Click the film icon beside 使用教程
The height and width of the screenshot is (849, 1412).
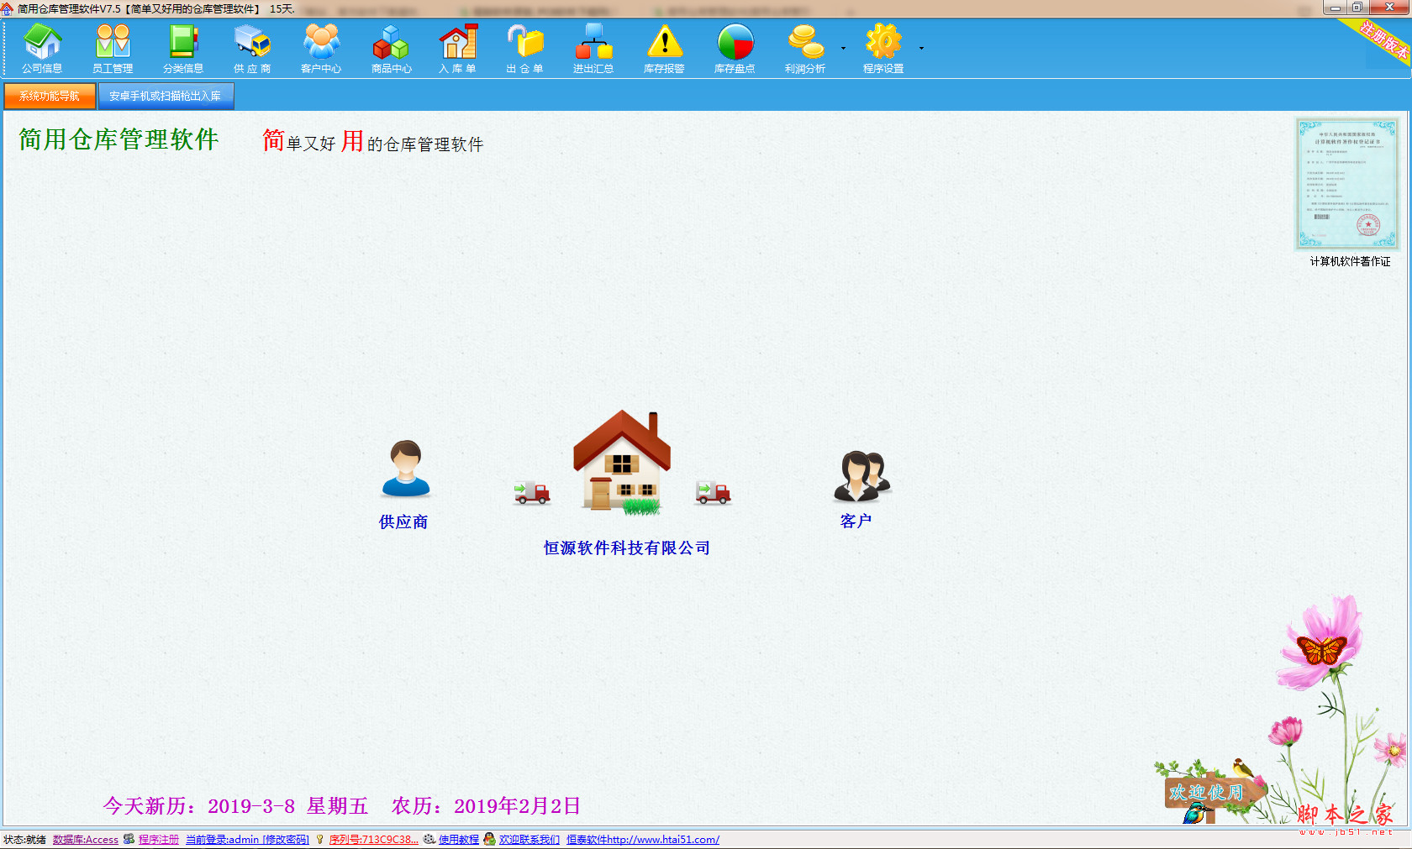(x=429, y=839)
